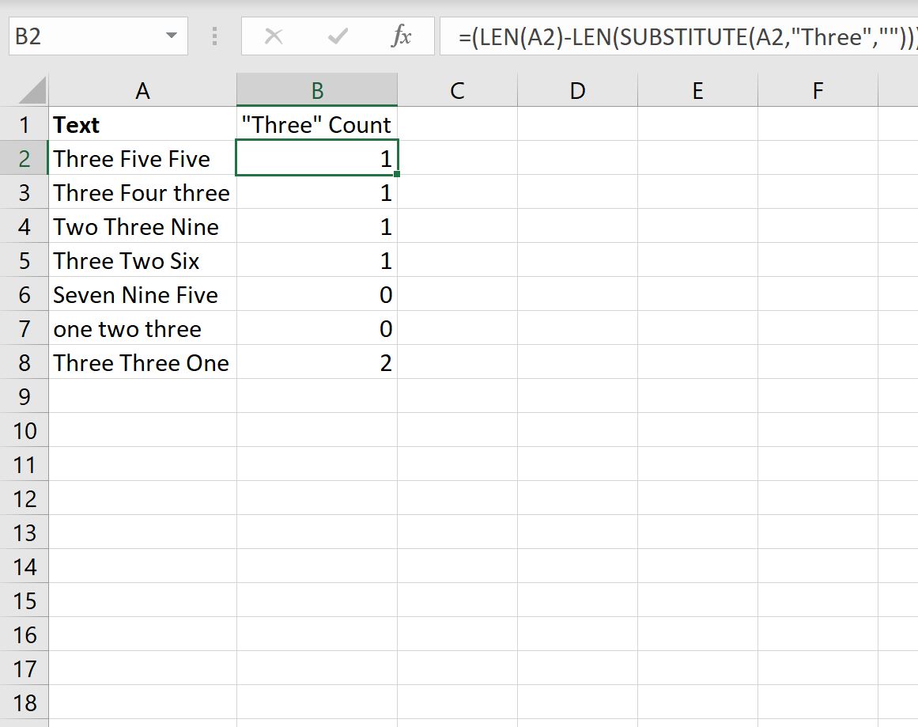This screenshot has height=727, width=918.
Task: Click the Cancel (X) icon in formula bar
Action: tap(273, 35)
